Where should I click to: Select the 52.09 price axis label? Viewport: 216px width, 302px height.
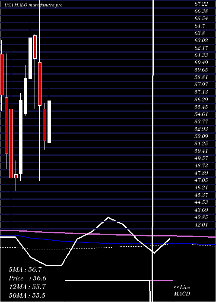pos(201,136)
